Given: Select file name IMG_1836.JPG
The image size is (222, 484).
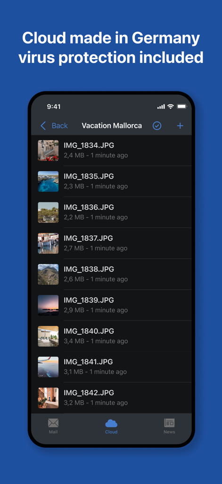Looking at the screenshot, I should coord(89,207).
